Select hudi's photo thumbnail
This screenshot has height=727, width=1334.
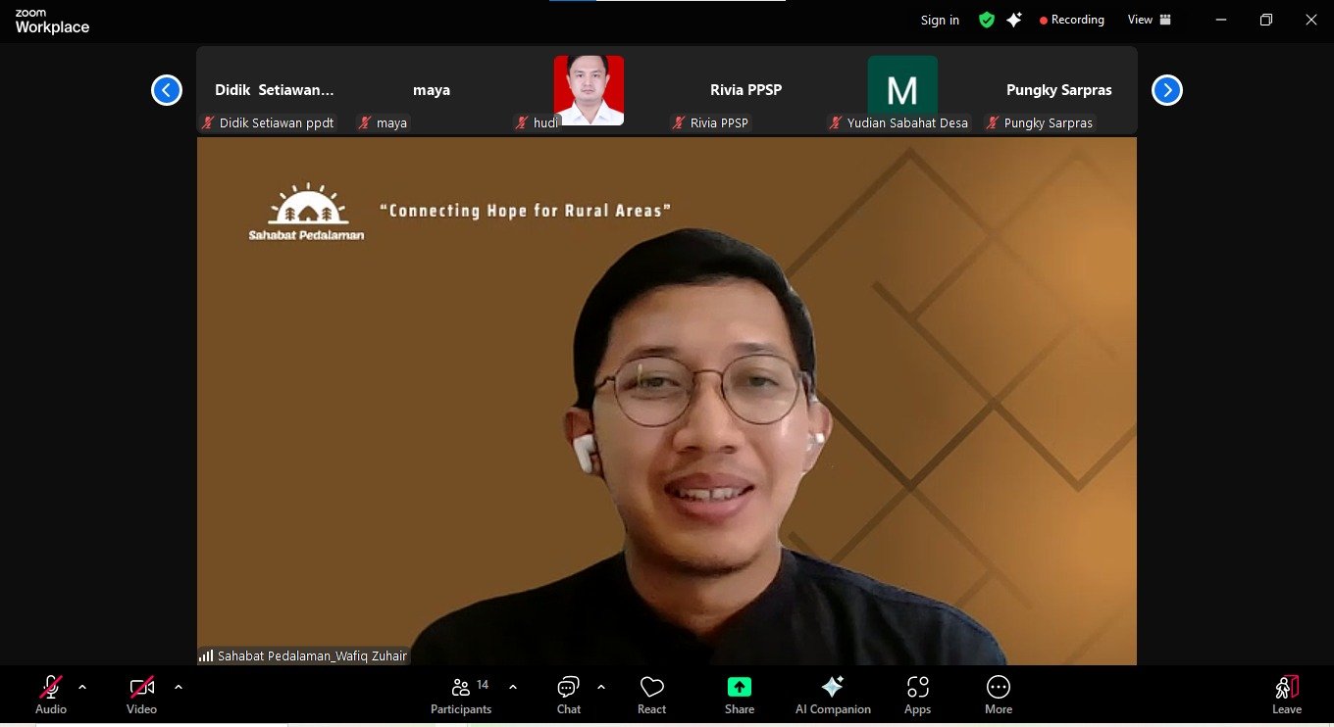point(589,90)
